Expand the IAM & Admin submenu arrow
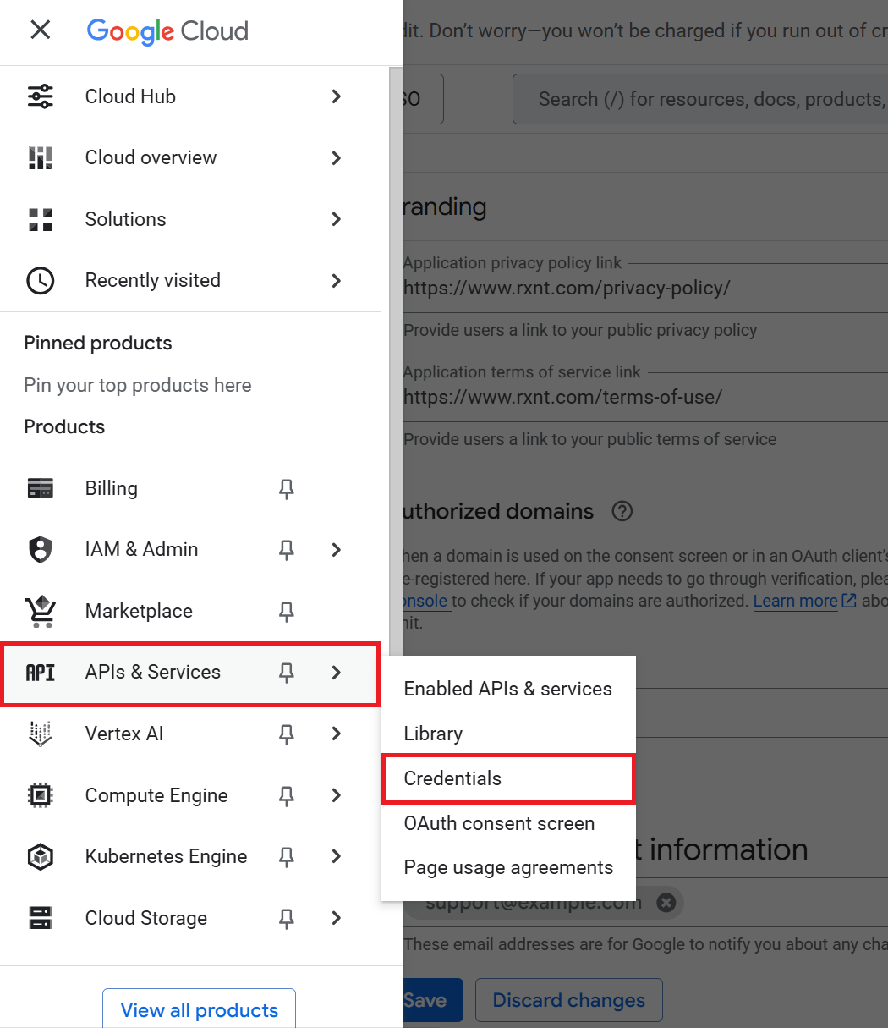 [337, 550]
